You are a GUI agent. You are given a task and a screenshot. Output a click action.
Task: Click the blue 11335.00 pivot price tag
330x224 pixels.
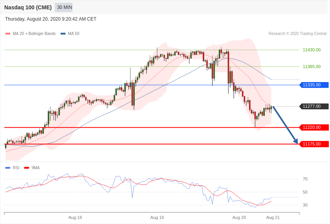[314, 85]
